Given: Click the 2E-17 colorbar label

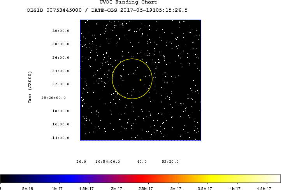Looking at the screenshot, I should click(116, 188).
